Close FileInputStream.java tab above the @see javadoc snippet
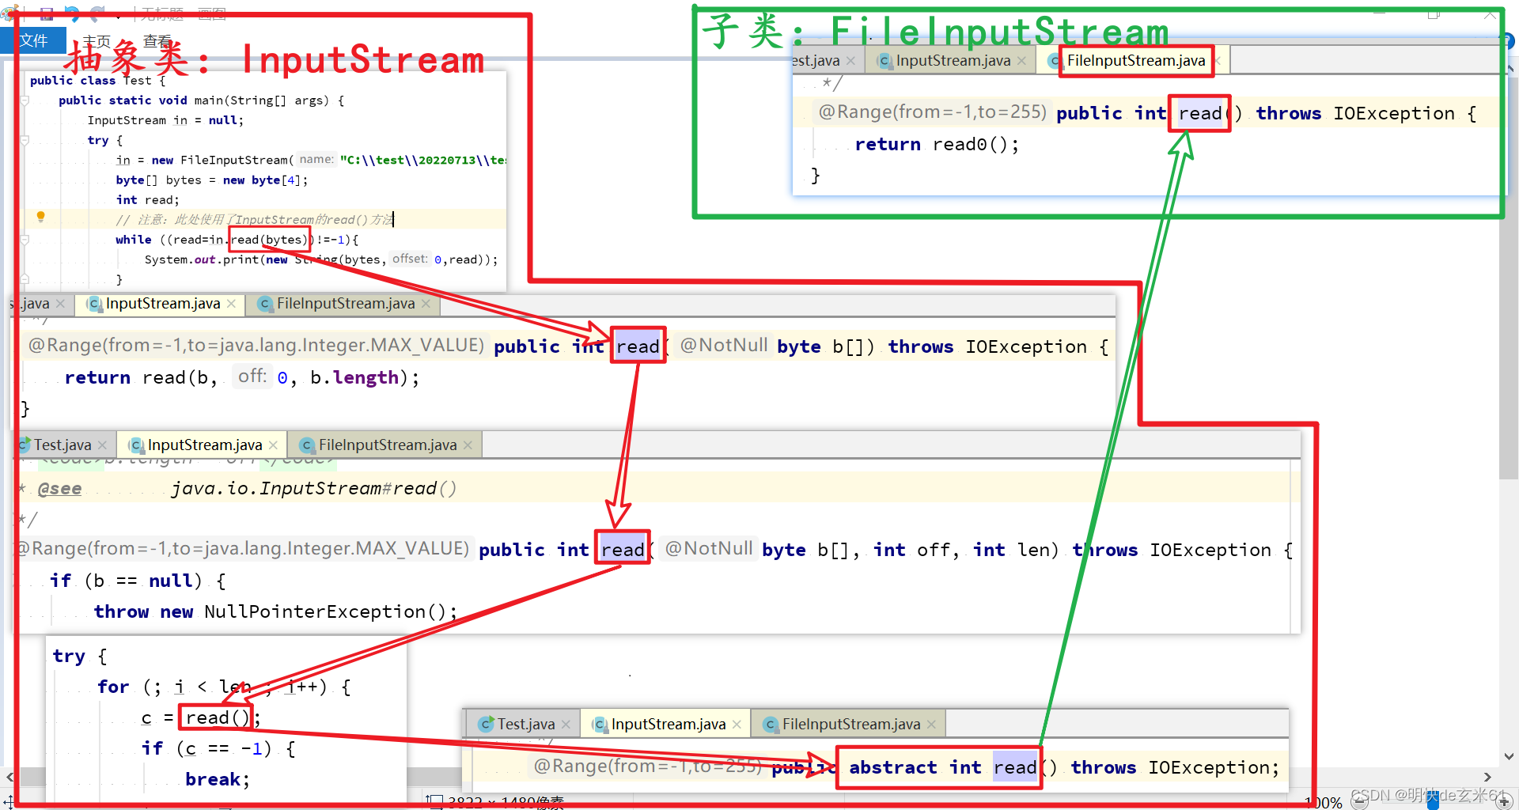Screen dimensions: 1519x810 (x=468, y=445)
